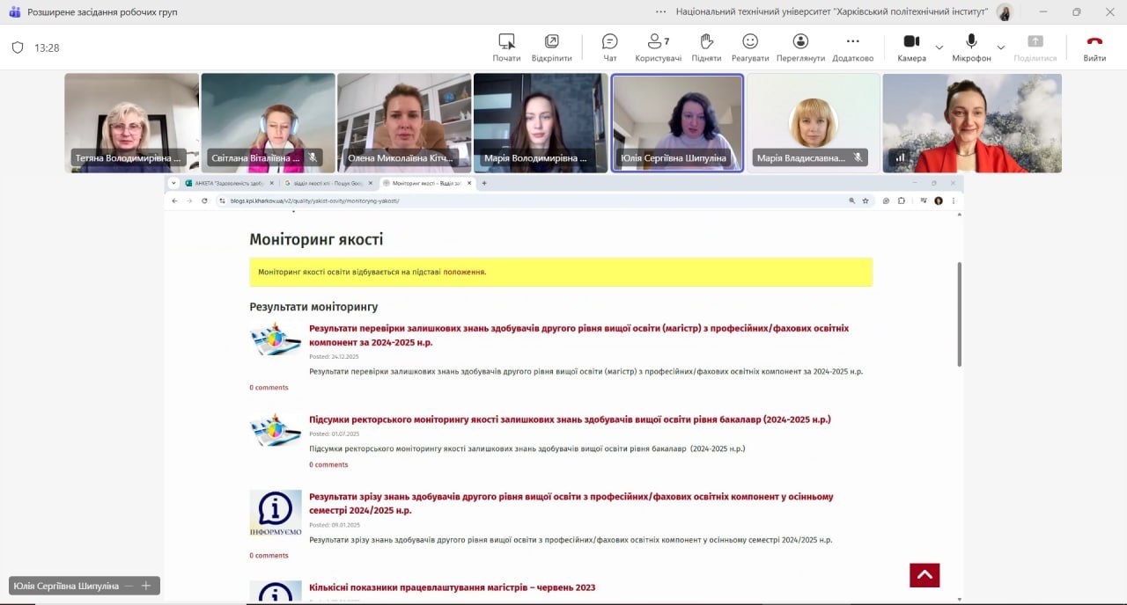Select Юлія Сергіївна Шипуліна video thumbnail
The image size is (1127, 605).
coord(677,122)
